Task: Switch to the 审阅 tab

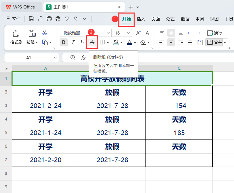Action: tap(200, 19)
